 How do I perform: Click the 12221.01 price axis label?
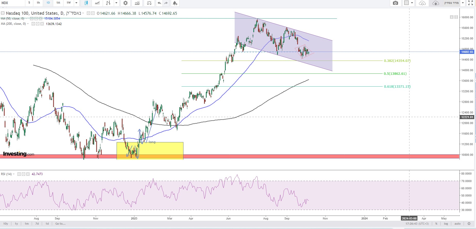coord(467,117)
